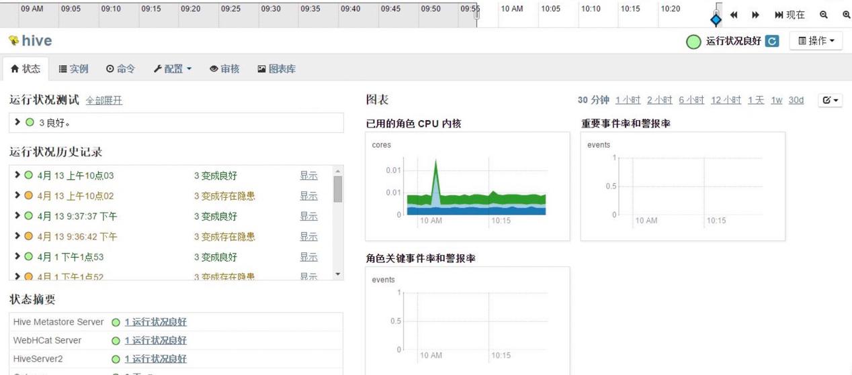Select the 12 小时 time range

click(726, 100)
